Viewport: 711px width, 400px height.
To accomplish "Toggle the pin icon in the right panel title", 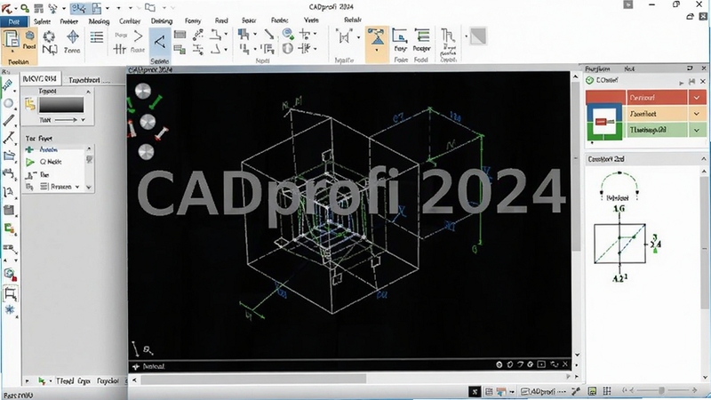I will tap(690, 68).
